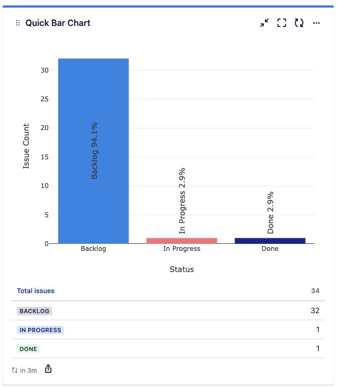Click the Done issue count
The height and width of the screenshot is (388, 337).
tap(317, 348)
